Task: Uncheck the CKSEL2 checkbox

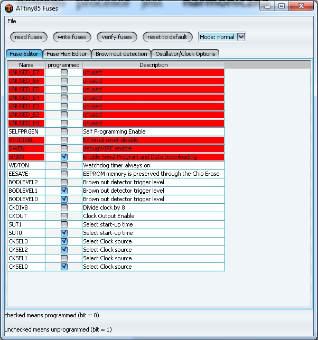Action: click(64, 250)
